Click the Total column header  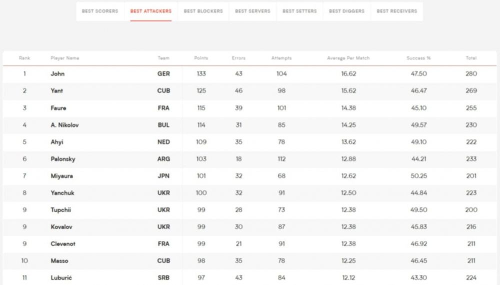471,58
